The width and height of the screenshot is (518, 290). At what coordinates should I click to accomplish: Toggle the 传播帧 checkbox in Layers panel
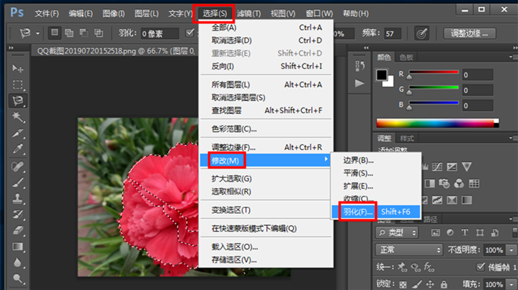[480, 267]
